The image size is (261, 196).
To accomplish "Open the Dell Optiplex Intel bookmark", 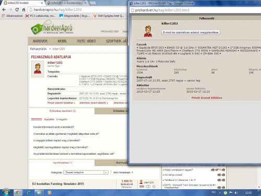I will (109, 16).
